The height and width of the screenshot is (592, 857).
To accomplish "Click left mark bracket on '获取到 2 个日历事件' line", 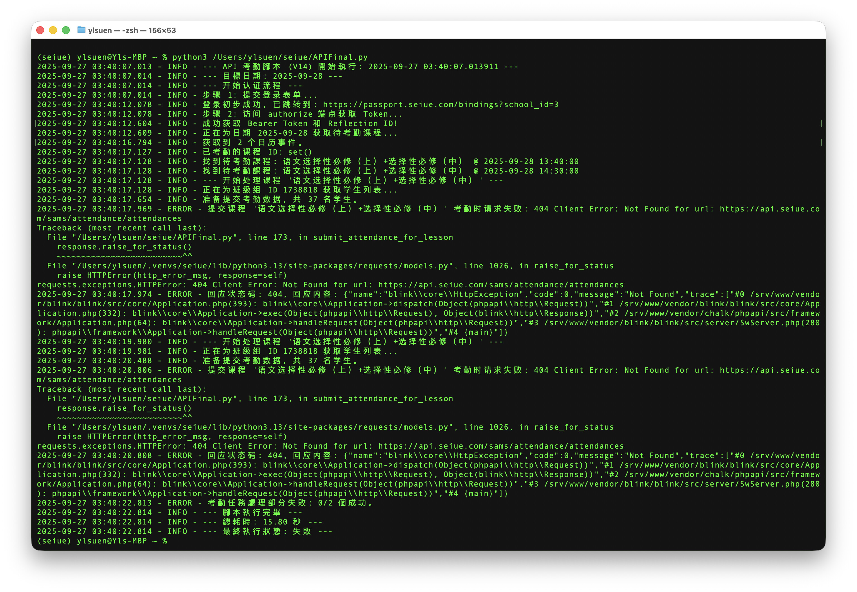I will 36,143.
